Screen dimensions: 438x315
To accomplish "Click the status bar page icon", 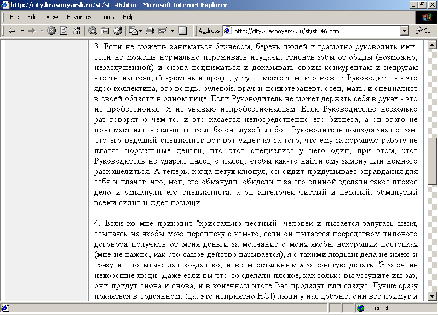I will [x=5, y=308].
